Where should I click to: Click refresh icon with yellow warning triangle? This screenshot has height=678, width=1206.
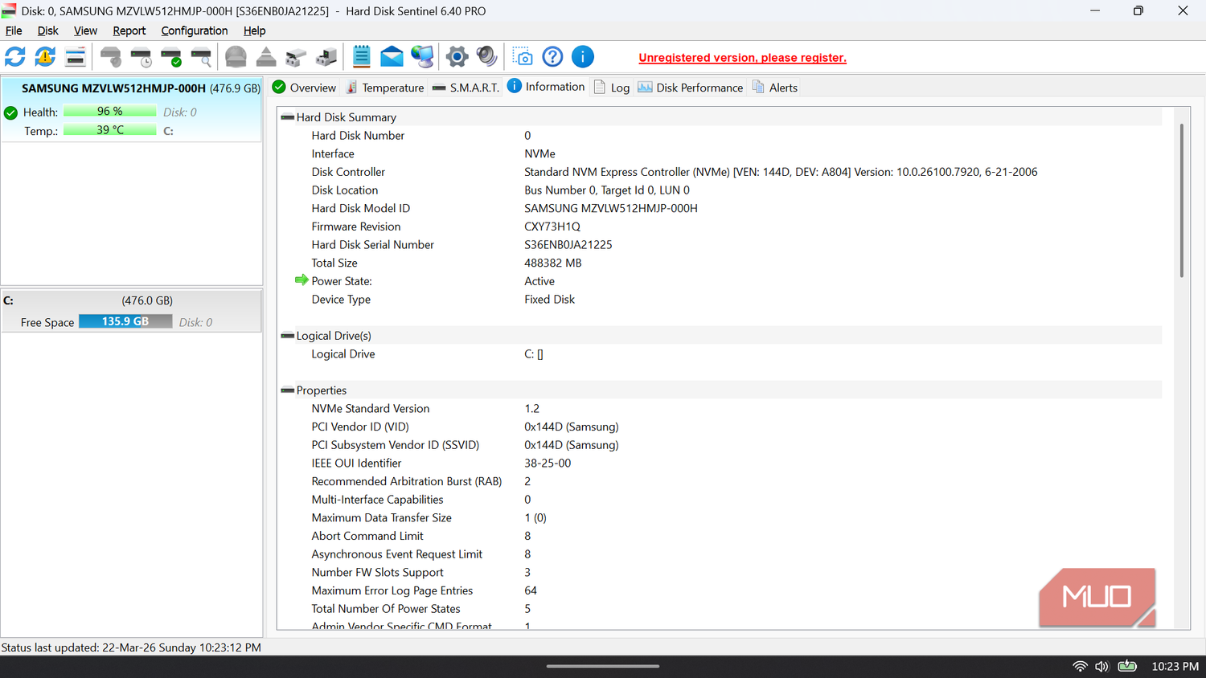point(45,57)
